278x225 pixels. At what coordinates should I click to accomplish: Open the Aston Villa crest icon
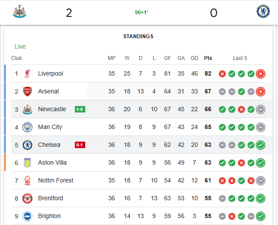pos(27,163)
